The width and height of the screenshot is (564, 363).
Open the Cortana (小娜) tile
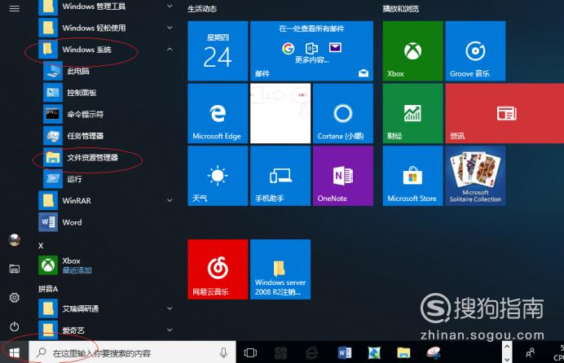(x=343, y=113)
